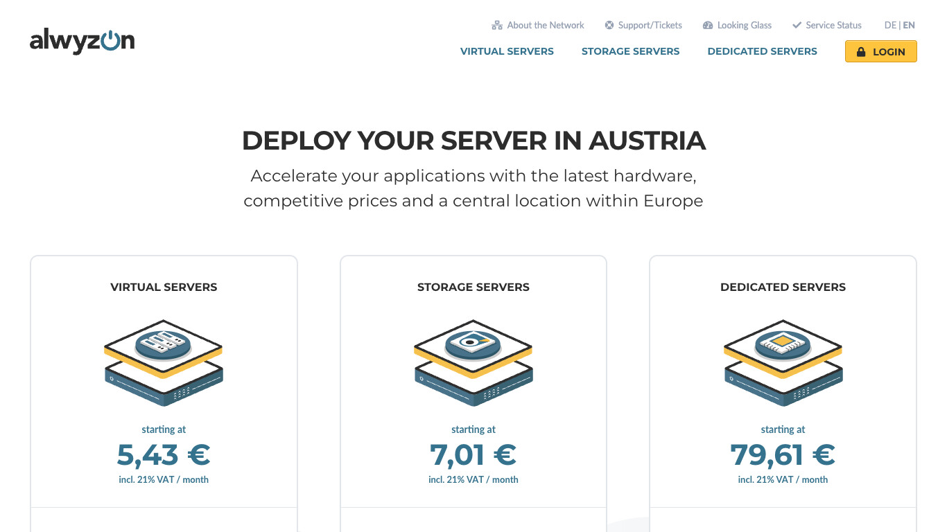Click the 7,01 € storage price
Viewport: 947px width, 532px height.
click(x=473, y=455)
